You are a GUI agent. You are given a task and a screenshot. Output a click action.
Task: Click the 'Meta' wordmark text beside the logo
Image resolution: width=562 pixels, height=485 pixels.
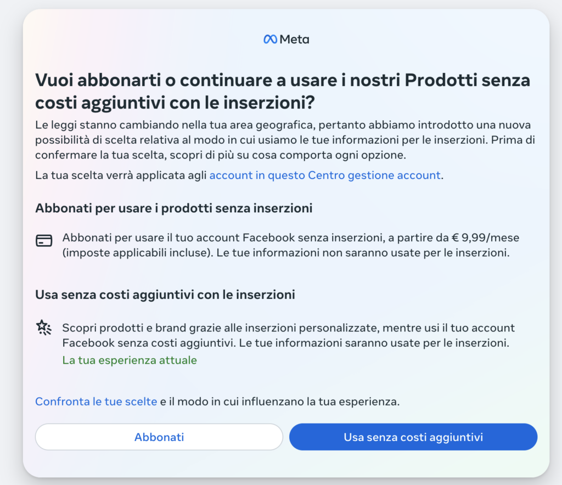[x=295, y=38]
